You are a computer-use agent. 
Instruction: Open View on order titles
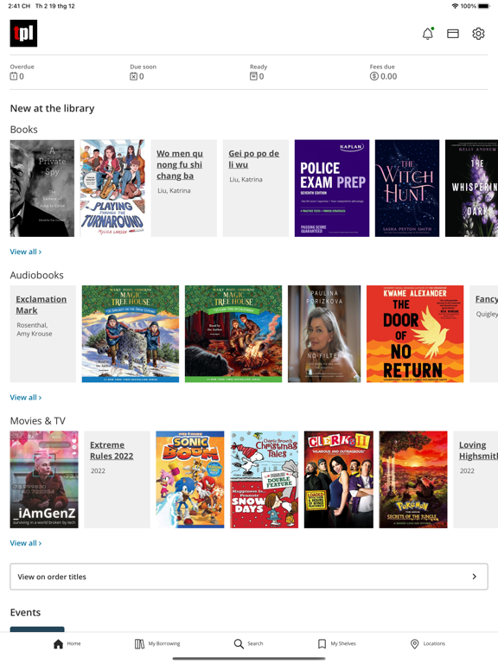pos(249,577)
